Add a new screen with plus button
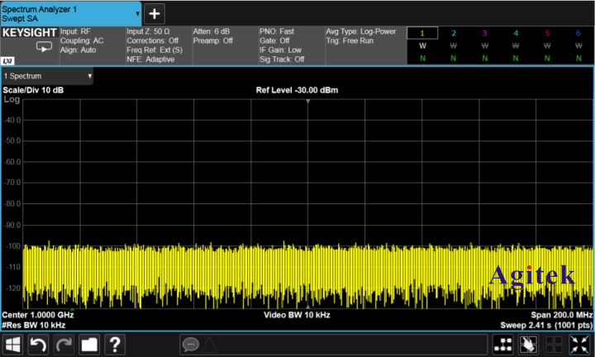 coord(155,13)
